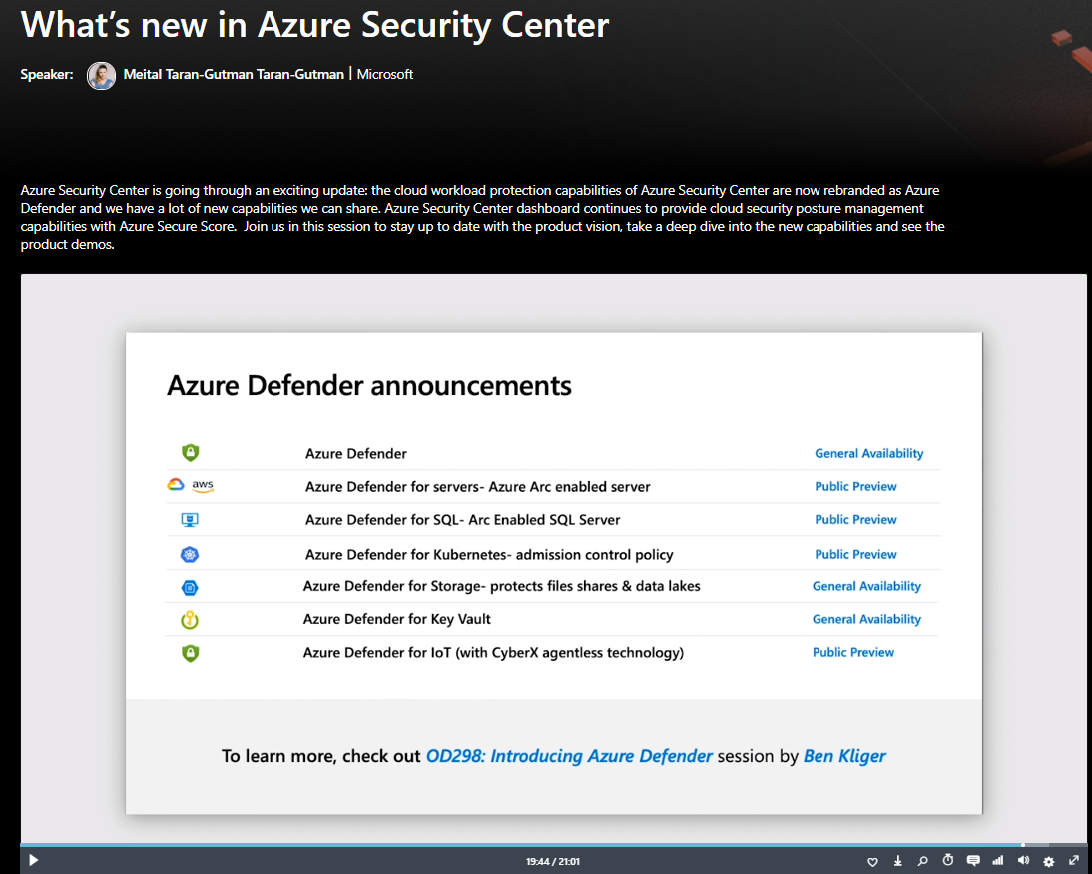This screenshot has height=874, width=1092.
Task: Click the Kubernetes wheel icon
Action: pyautogui.click(x=190, y=554)
